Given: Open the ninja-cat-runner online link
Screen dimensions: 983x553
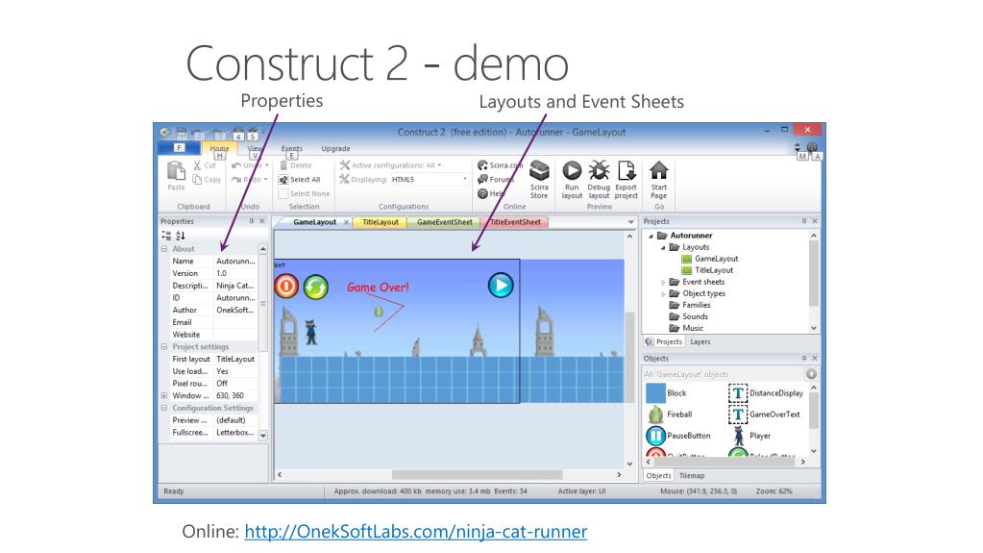Looking at the screenshot, I should point(416,531).
